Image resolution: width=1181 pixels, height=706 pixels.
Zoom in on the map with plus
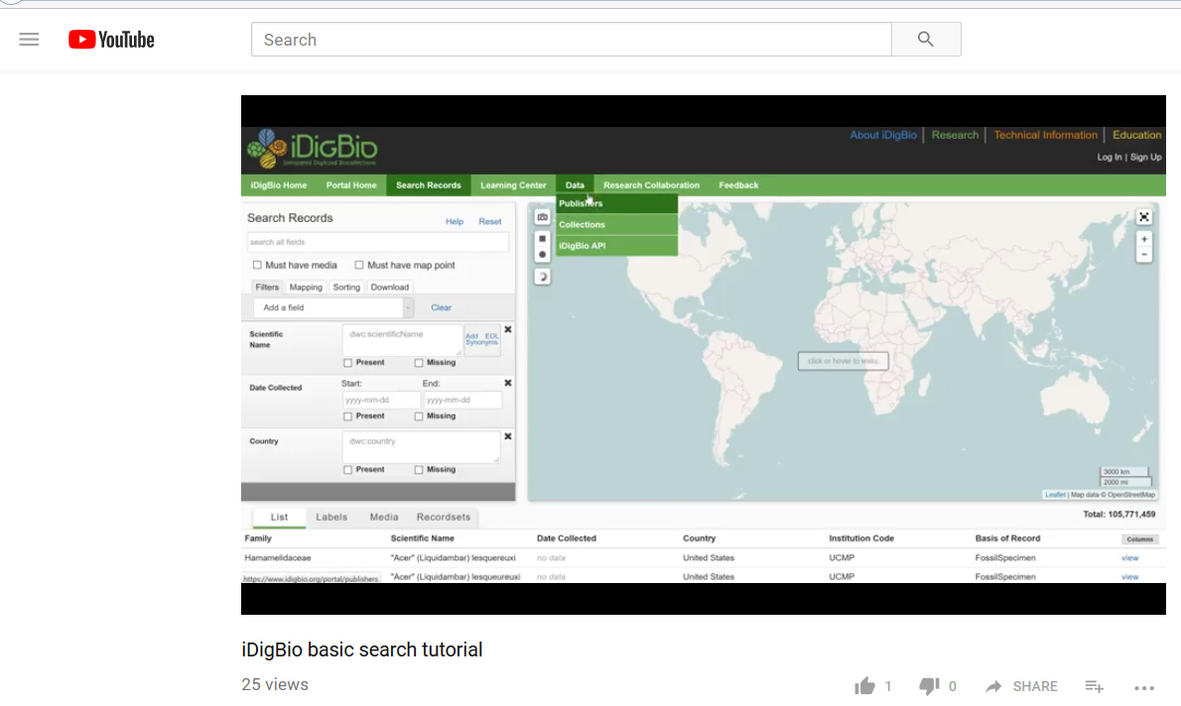click(1144, 239)
